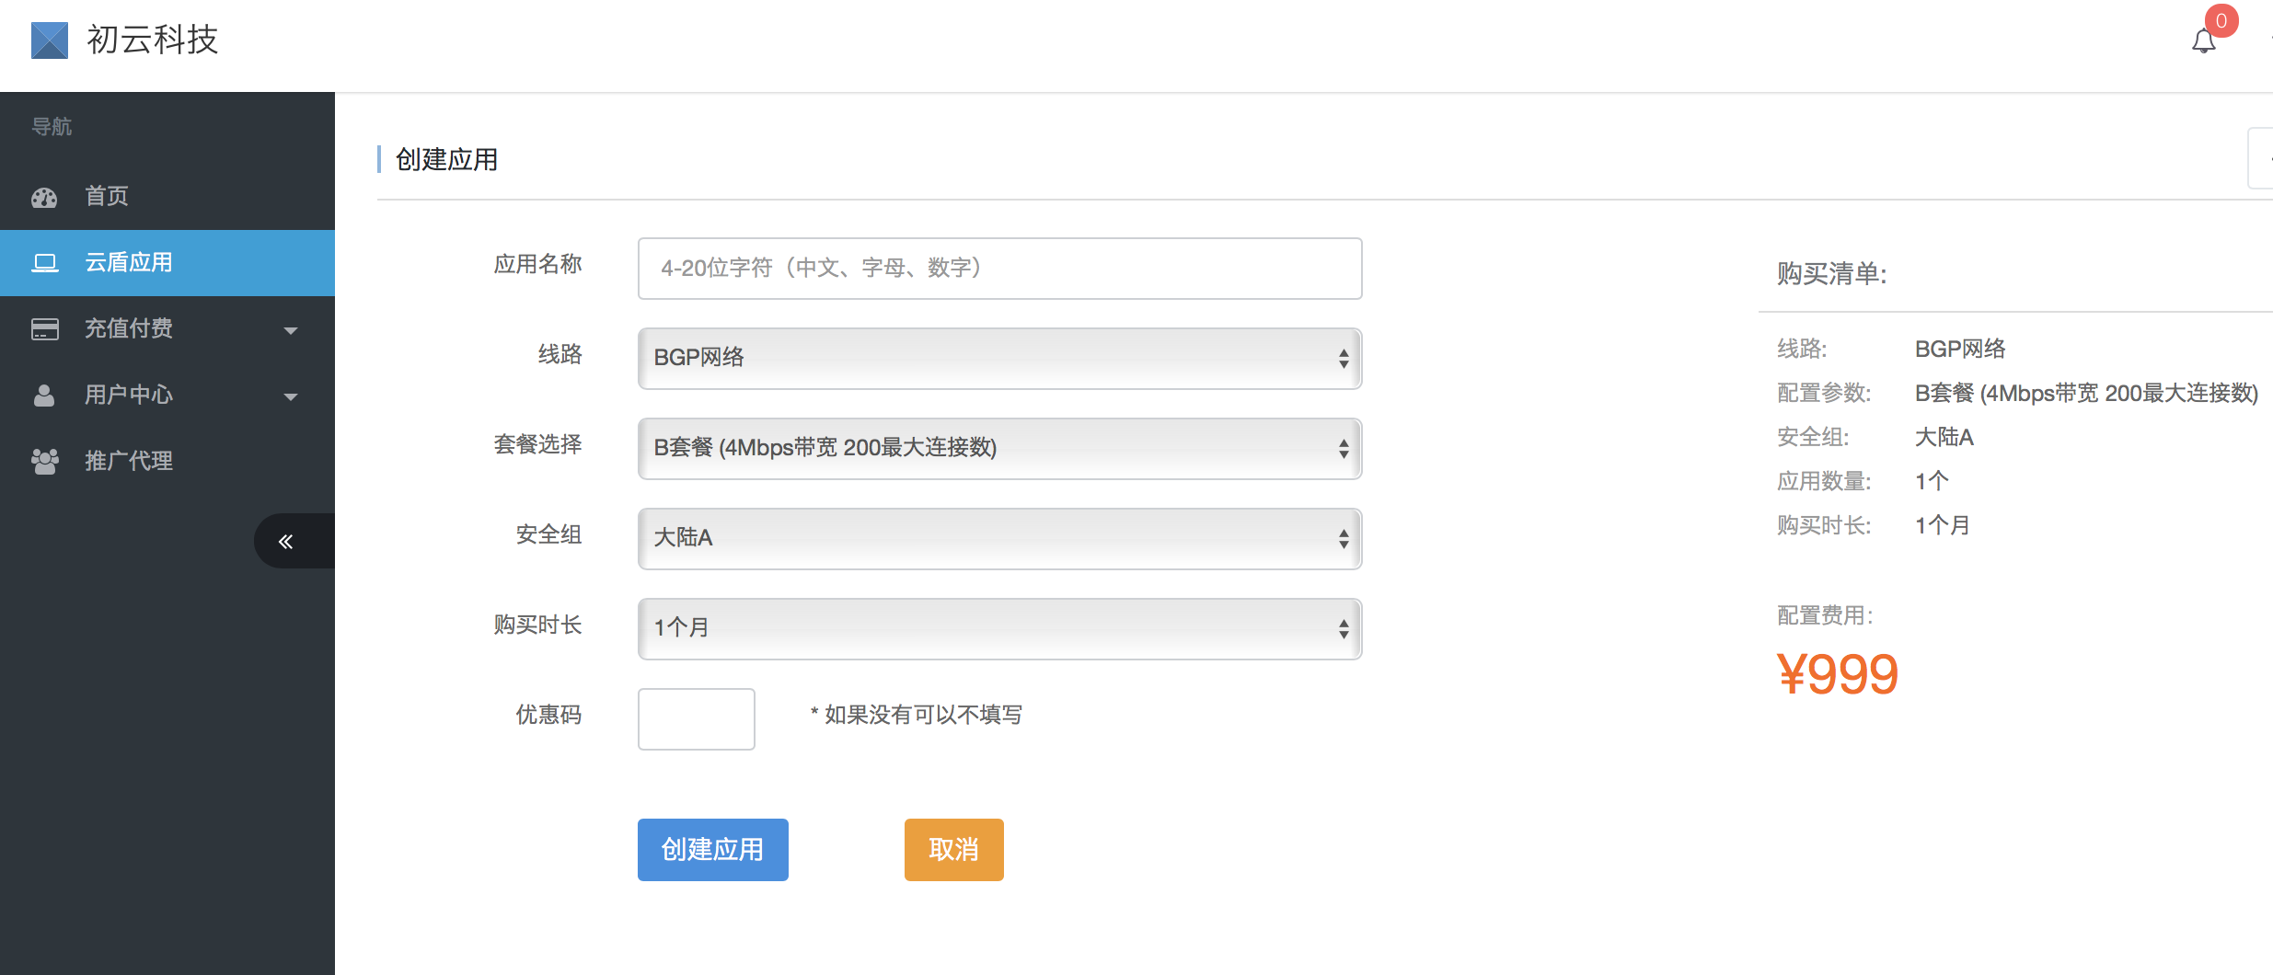The image size is (2273, 975).
Task: Click the orange 取消 button
Action: pyautogui.click(x=953, y=850)
